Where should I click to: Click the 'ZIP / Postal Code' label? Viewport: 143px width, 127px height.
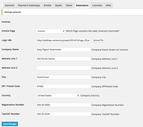click(x=11, y=86)
